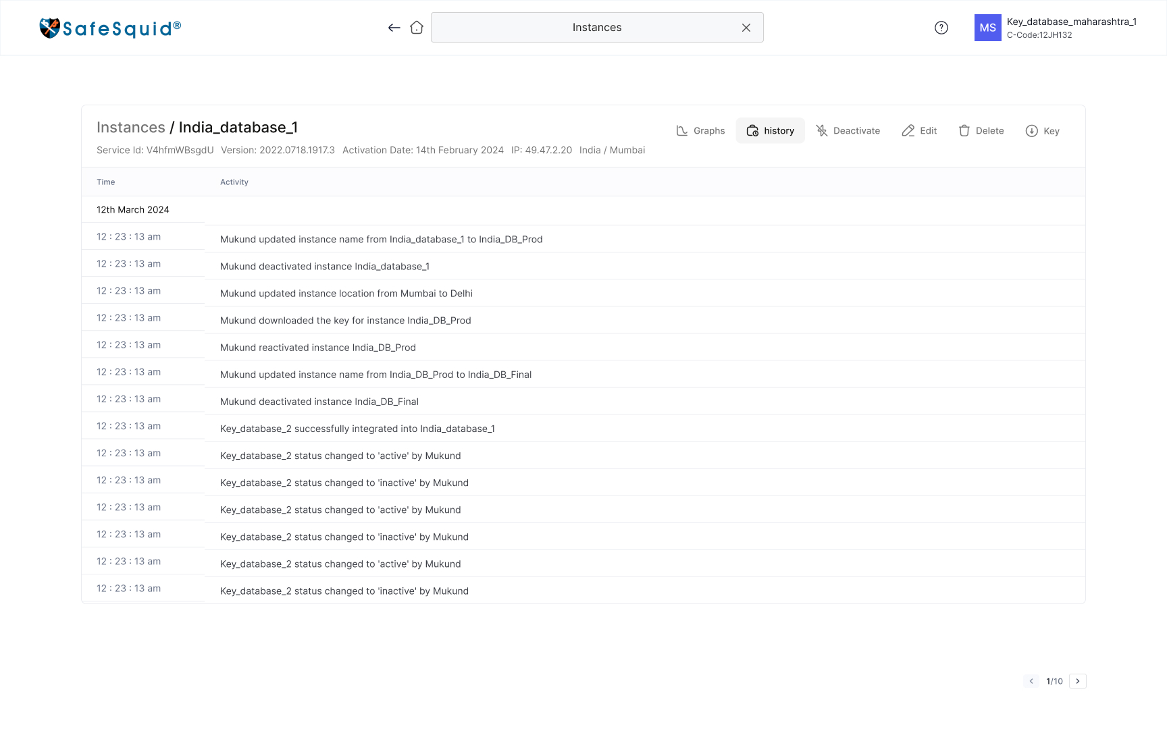The image size is (1167, 754).
Task: Click the Time column header
Action: [x=106, y=182]
